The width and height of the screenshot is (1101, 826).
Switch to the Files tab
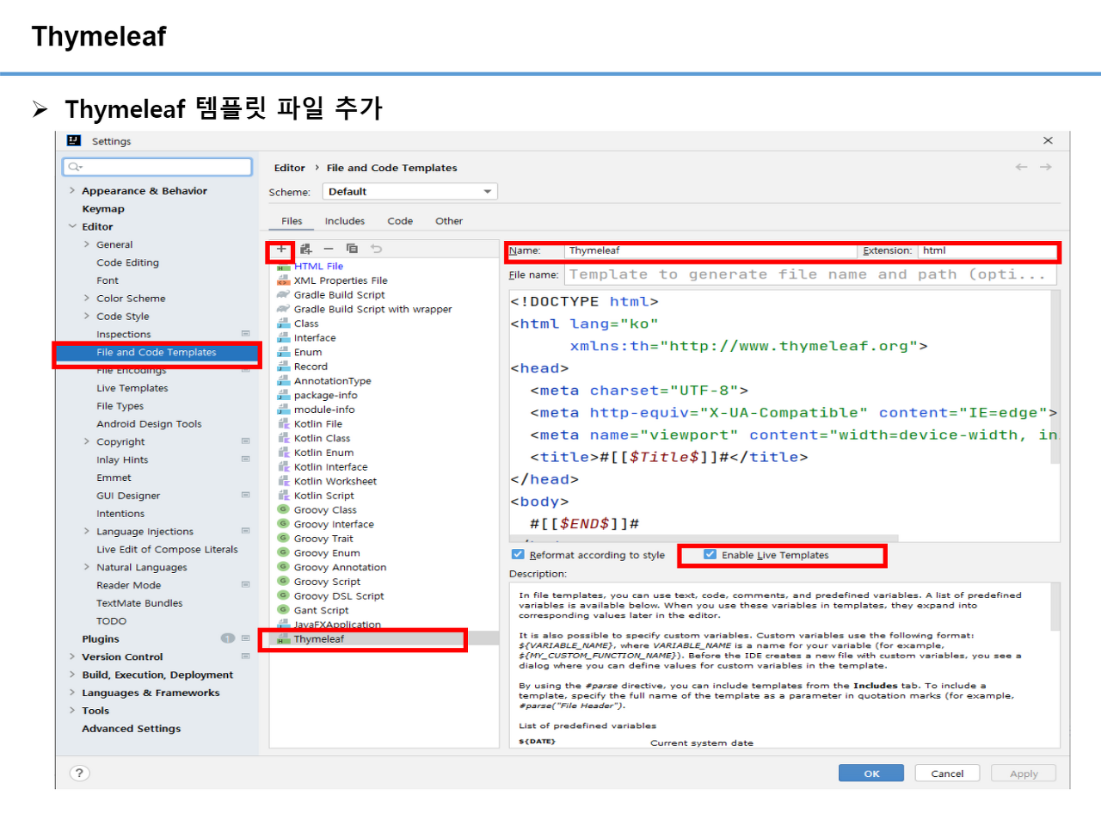click(292, 221)
